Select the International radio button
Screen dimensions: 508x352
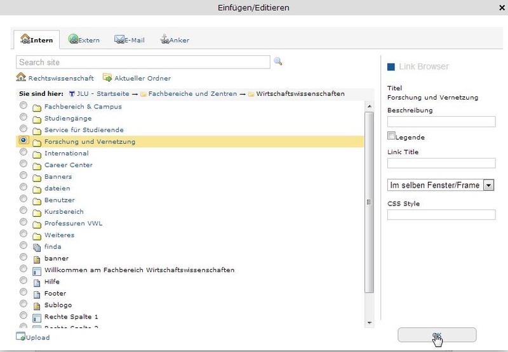click(23, 152)
